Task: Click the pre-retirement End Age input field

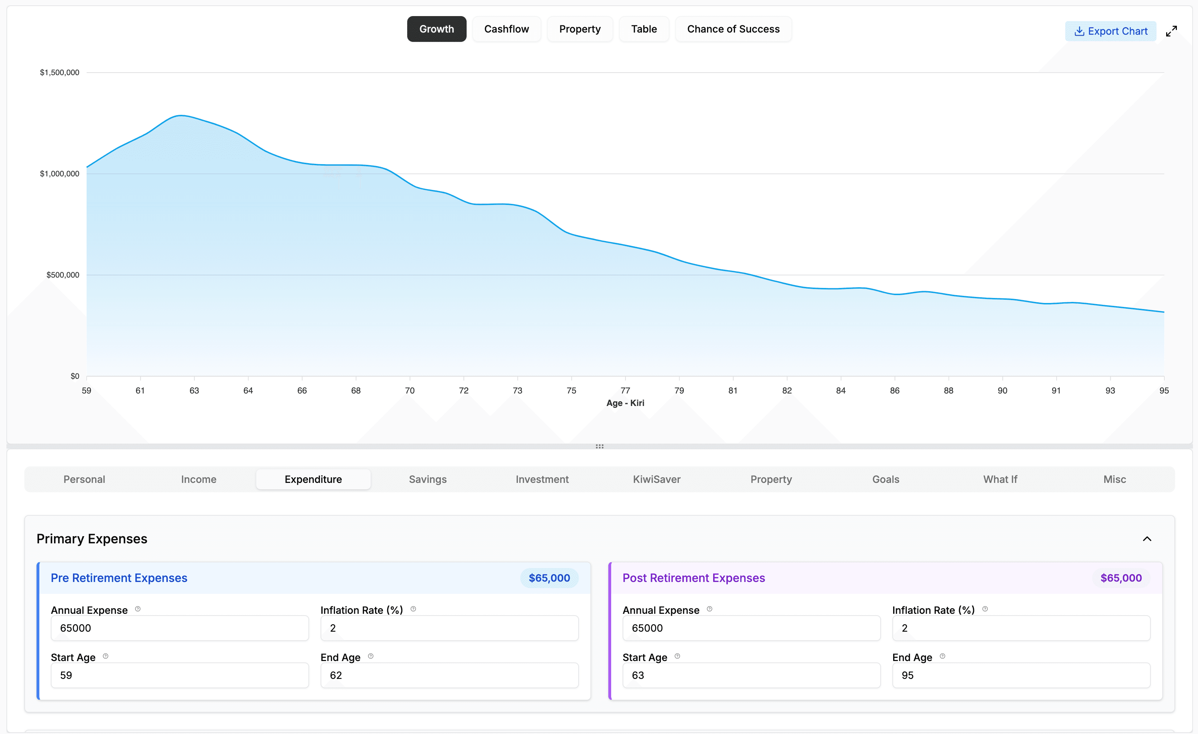Action: (449, 675)
